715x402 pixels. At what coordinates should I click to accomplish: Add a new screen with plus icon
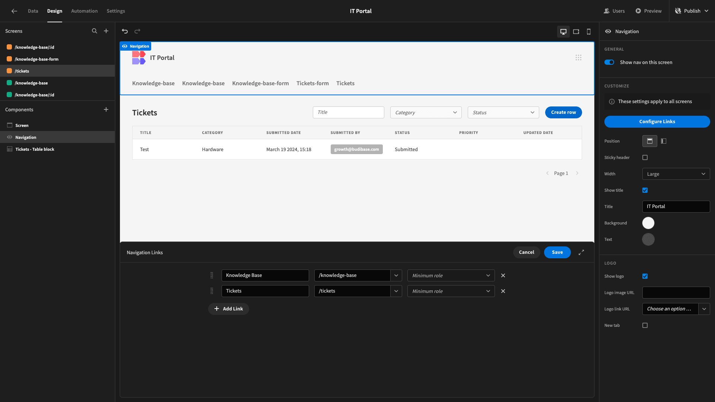pos(106,31)
